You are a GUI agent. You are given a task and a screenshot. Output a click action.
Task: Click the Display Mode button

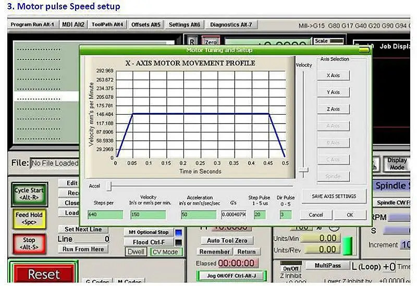tap(397, 164)
